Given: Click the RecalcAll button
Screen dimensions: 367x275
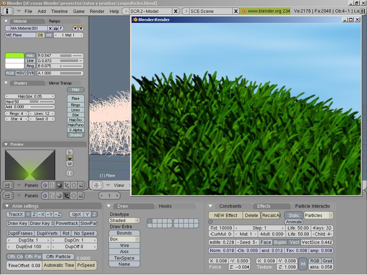Looking at the screenshot, I should pos(271,215).
